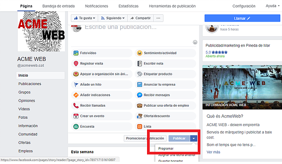Image resolution: width=282 pixels, height=164 pixels.
Task: Click the Registrar visita location pin icon
Action: pyautogui.click(x=76, y=64)
